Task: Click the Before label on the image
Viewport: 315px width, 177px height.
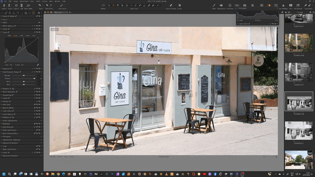Action: [x=54, y=29]
